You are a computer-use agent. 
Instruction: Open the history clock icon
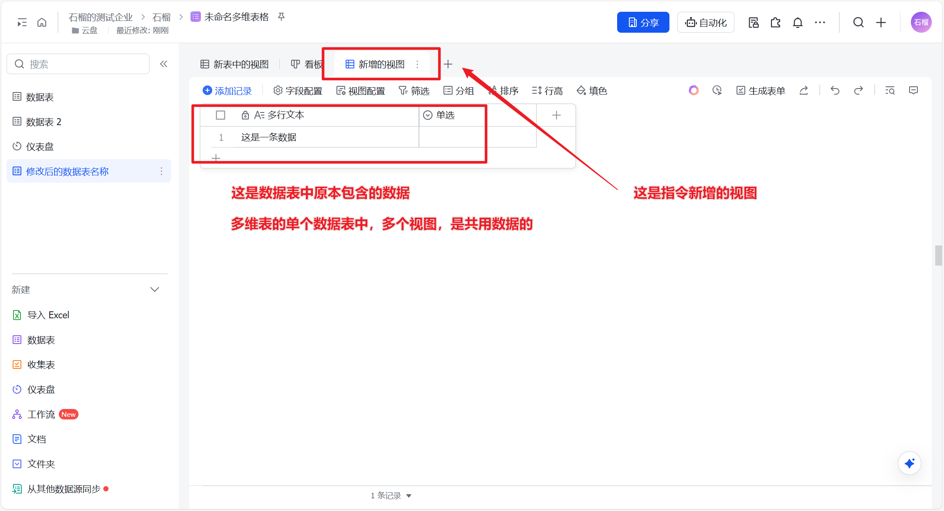(x=717, y=90)
